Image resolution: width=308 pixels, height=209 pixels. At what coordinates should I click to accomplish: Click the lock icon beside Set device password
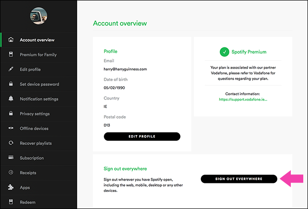point(11,84)
